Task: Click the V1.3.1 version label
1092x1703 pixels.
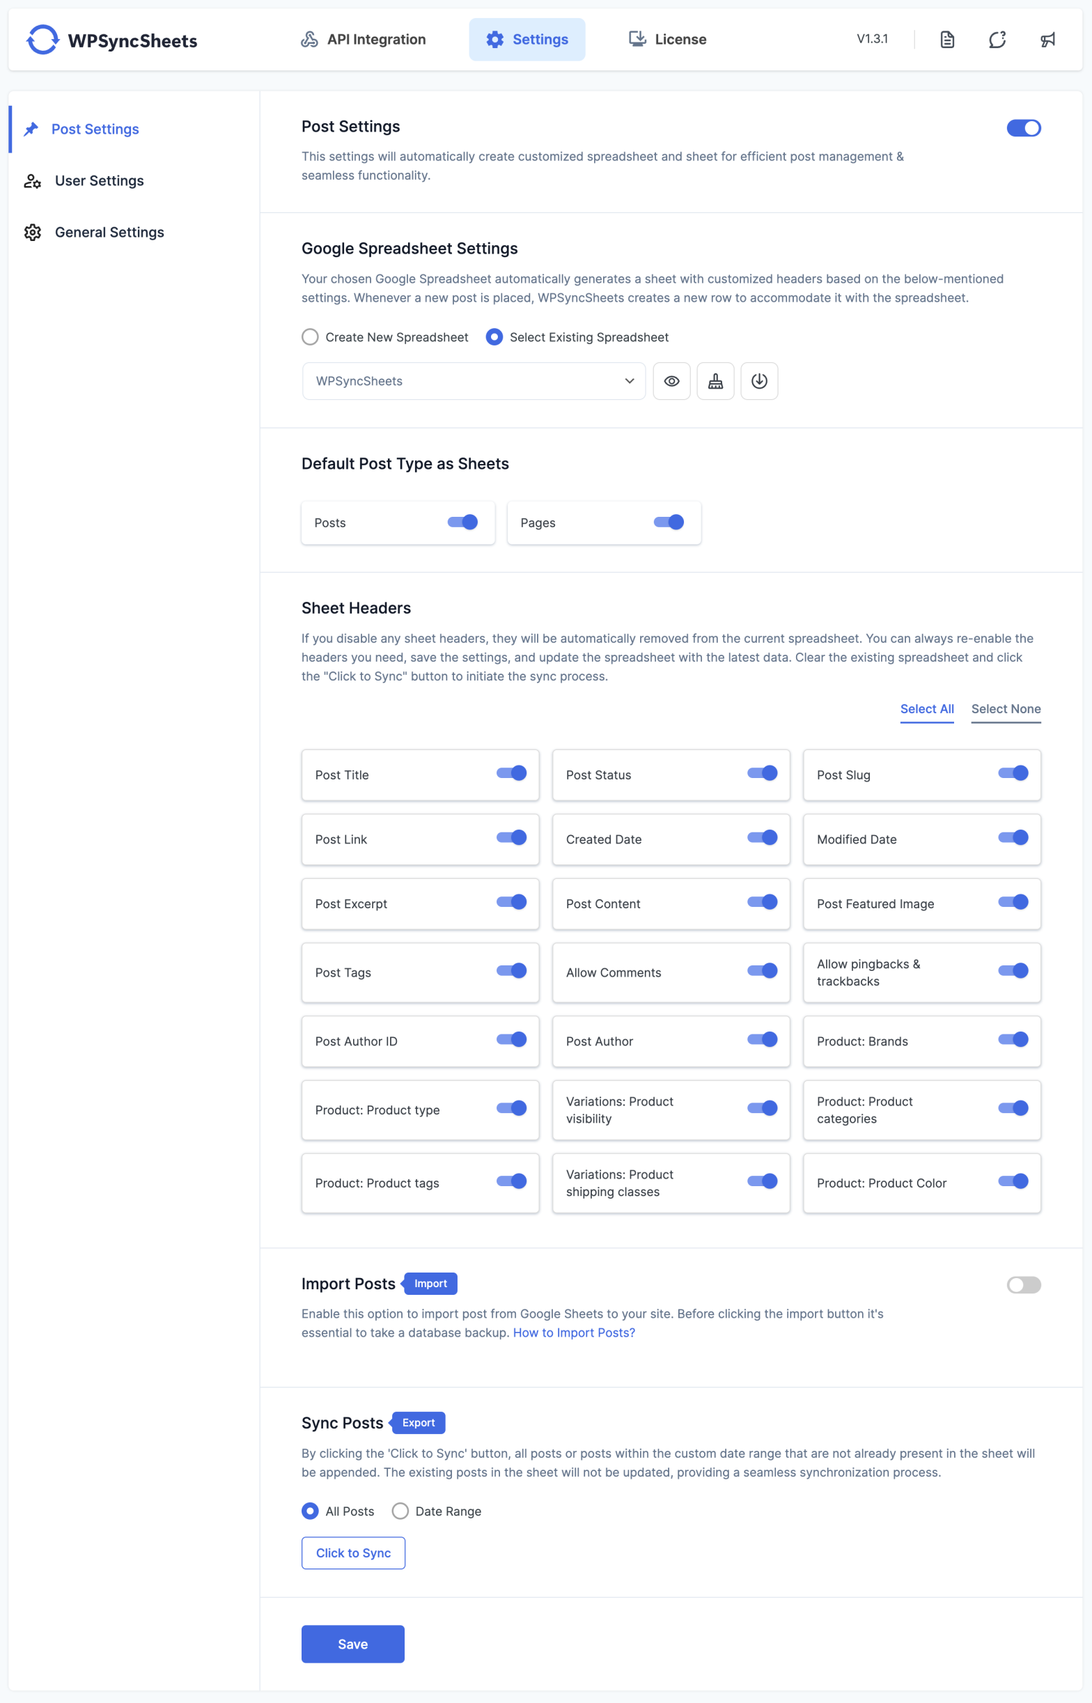Action: point(872,39)
